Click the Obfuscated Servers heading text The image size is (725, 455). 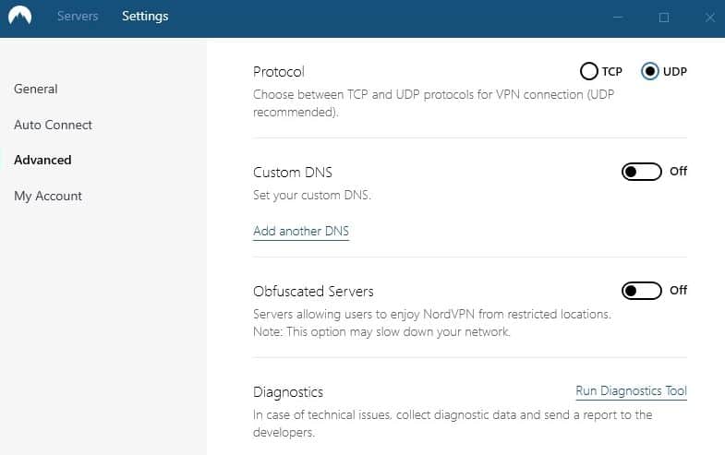[313, 292]
